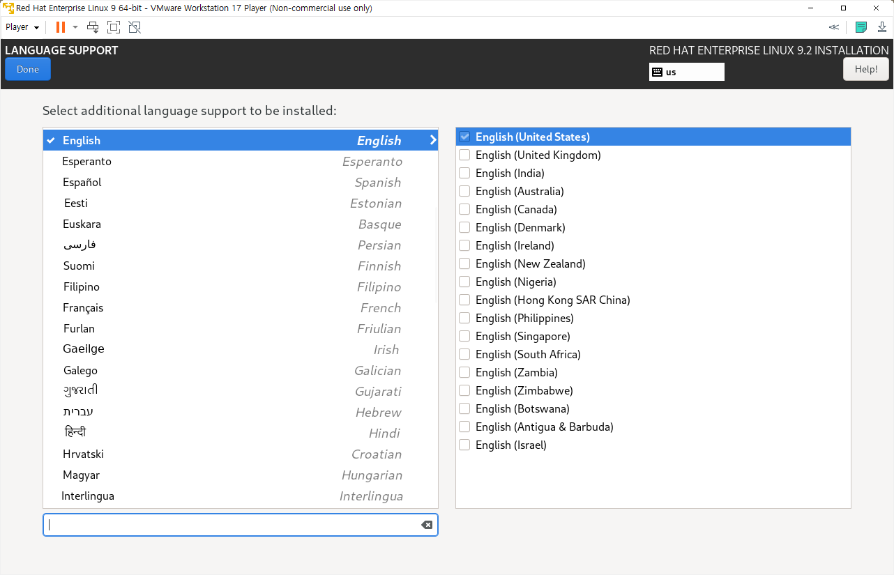
Task: Click the double-chevron collapse icon
Action: tap(834, 27)
